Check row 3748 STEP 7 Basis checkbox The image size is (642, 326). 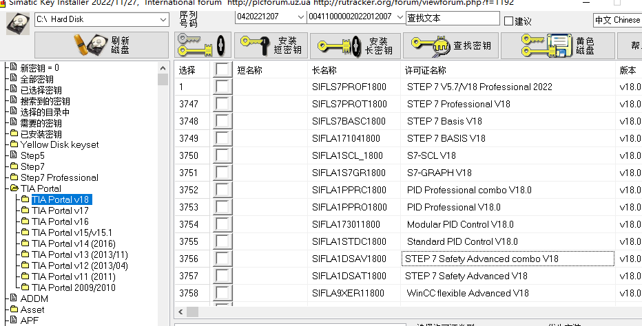point(222,121)
